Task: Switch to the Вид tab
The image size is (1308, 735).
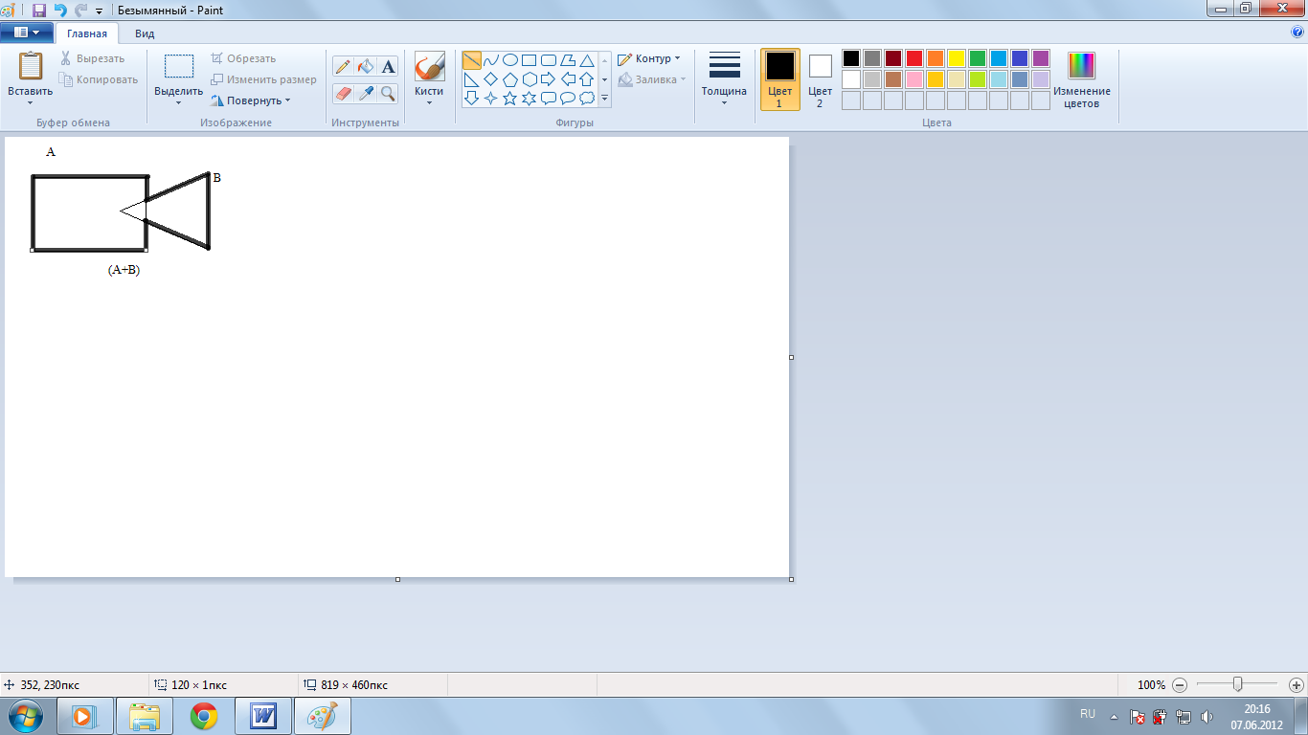Action: click(145, 33)
